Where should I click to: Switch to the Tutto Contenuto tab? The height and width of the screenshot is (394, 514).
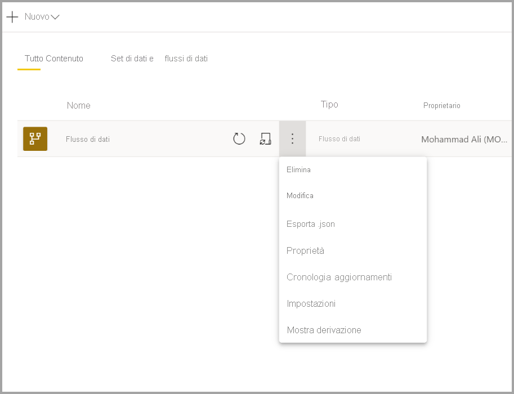coord(53,59)
